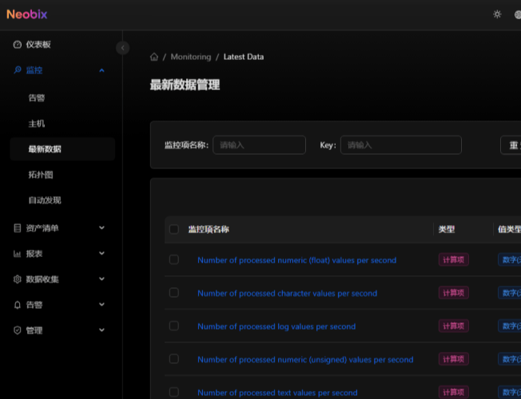521x399 pixels.
Task: Open Number of processed character values link
Action: (287, 294)
